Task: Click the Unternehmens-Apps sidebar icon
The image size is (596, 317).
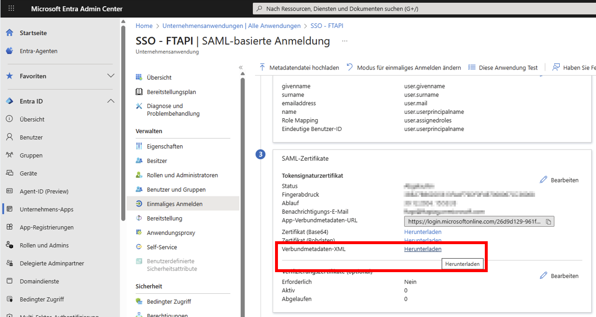Action: tap(9, 209)
